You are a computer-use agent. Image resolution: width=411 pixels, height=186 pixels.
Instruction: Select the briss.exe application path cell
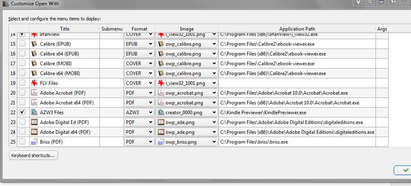[x=297, y=142]
